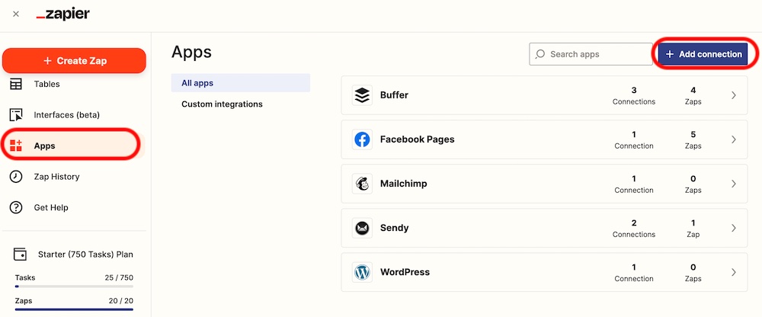Click the Facebook Pages logo icon
This screenshot has height=317, width=762.
click(x=362, y=139)
